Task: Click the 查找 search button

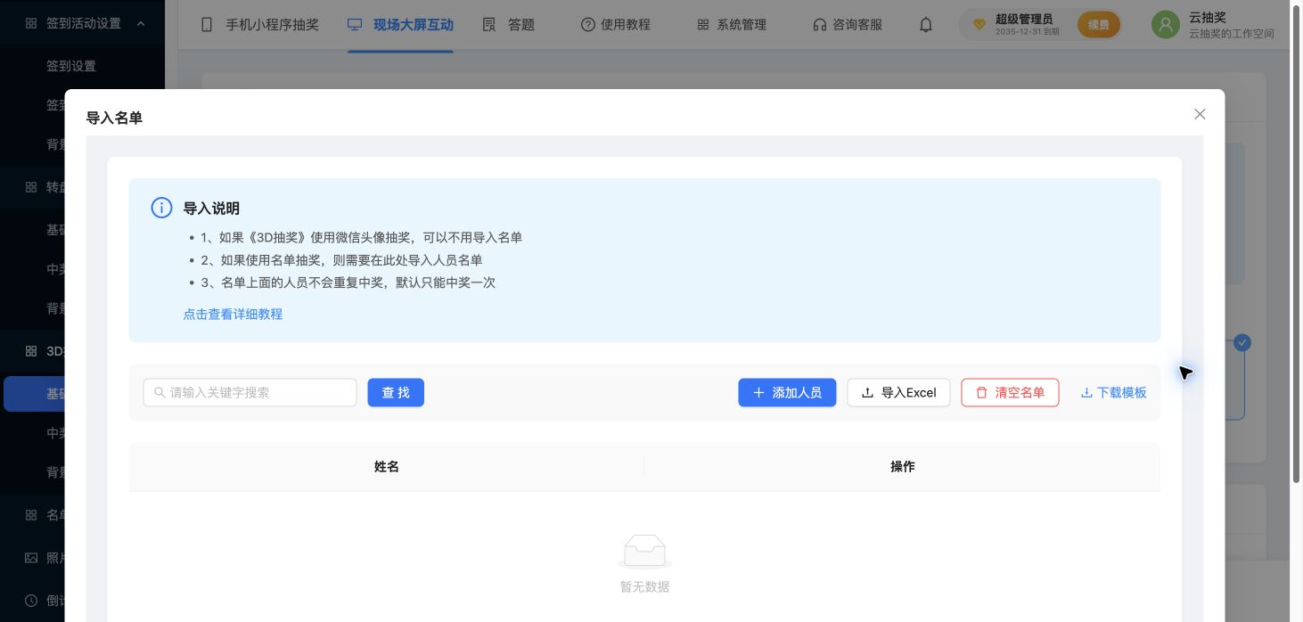Action: 396,392
